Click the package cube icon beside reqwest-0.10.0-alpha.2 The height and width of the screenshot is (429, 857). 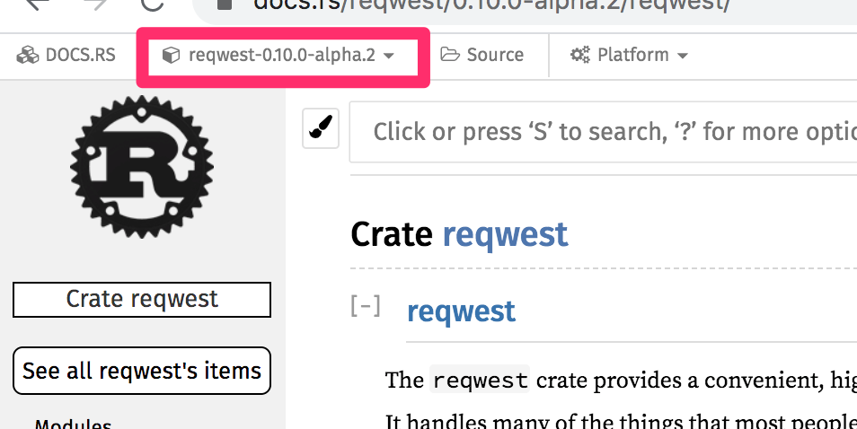tap(171, 55)
